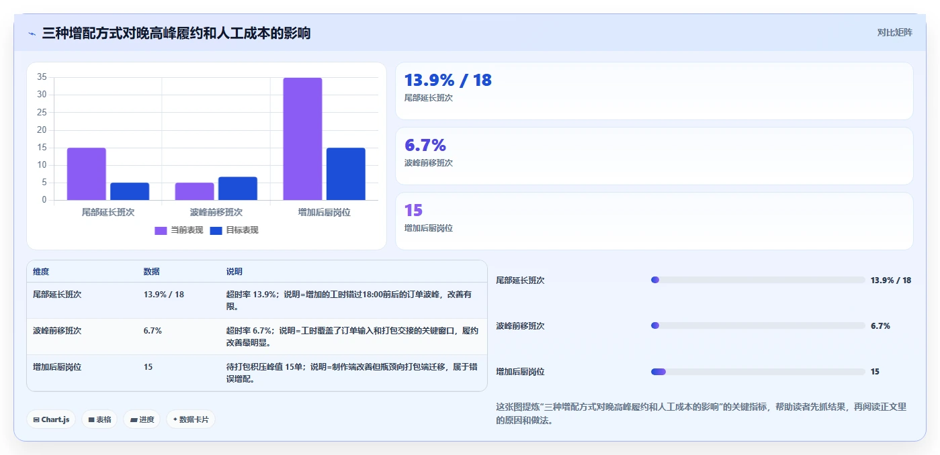Click the 尾部延长班次 label under first card

click(x=429, y=98)
